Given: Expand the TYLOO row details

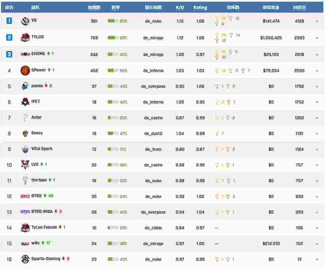Looking at the screenshot, I should (x=317, y=38).
